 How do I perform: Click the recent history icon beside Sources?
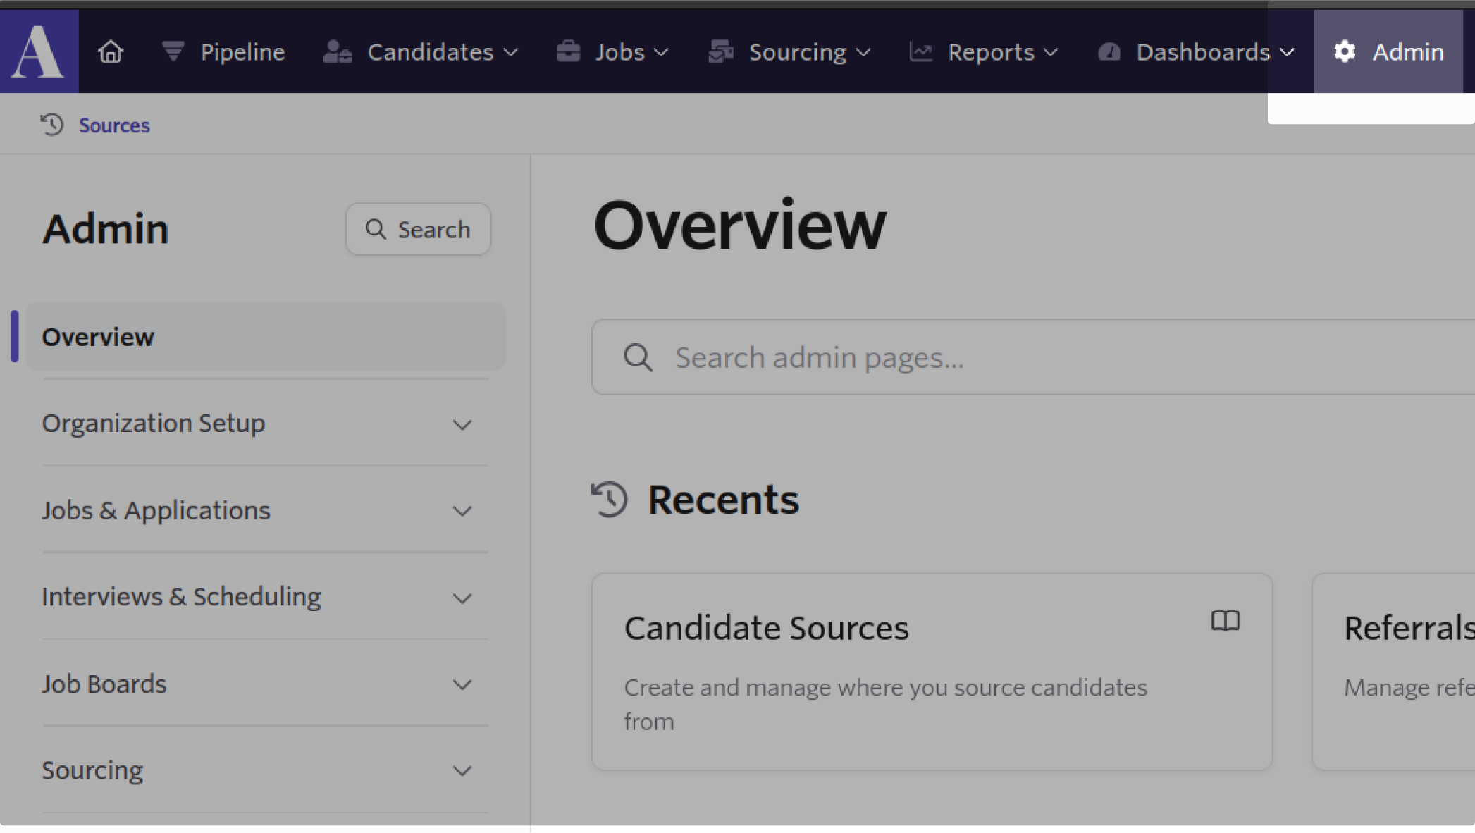point(52,125)
